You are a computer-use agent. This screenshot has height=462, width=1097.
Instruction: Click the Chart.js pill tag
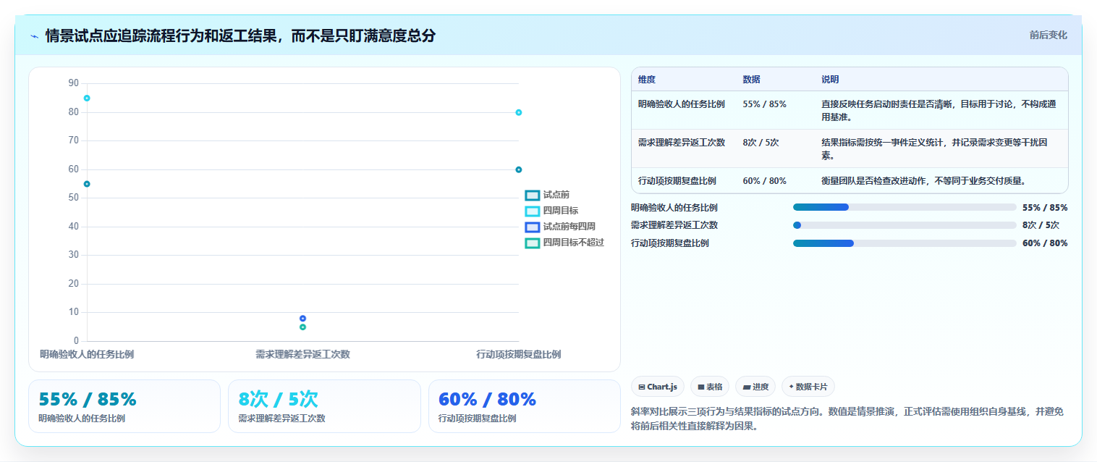point(657,387)
